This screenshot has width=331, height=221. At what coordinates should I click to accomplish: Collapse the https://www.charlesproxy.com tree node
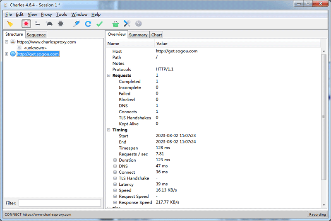(x=7, y=42)
